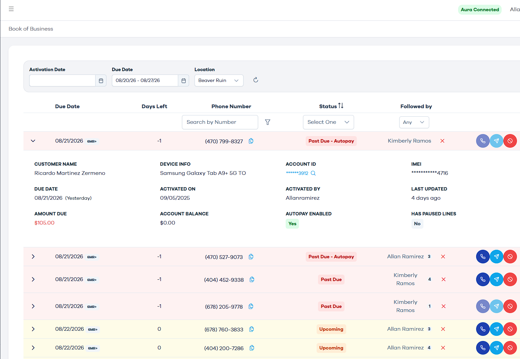Click the Followed by column header

point(416,107)
